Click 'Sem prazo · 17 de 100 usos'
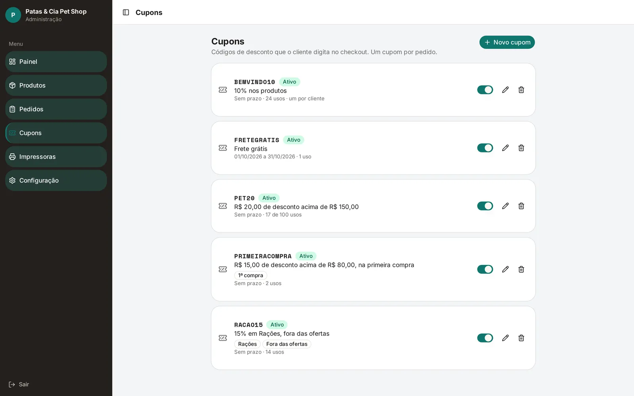 268,215
